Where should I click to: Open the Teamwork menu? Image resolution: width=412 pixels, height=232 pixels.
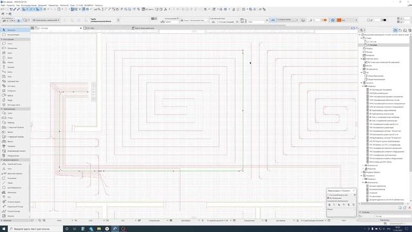[64, 5]
